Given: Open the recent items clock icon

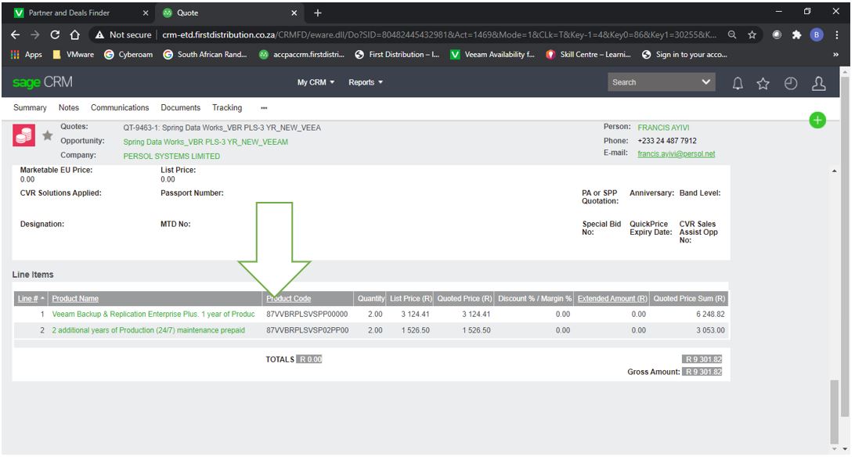Looking at the screenshot, I should pos(791,83).
